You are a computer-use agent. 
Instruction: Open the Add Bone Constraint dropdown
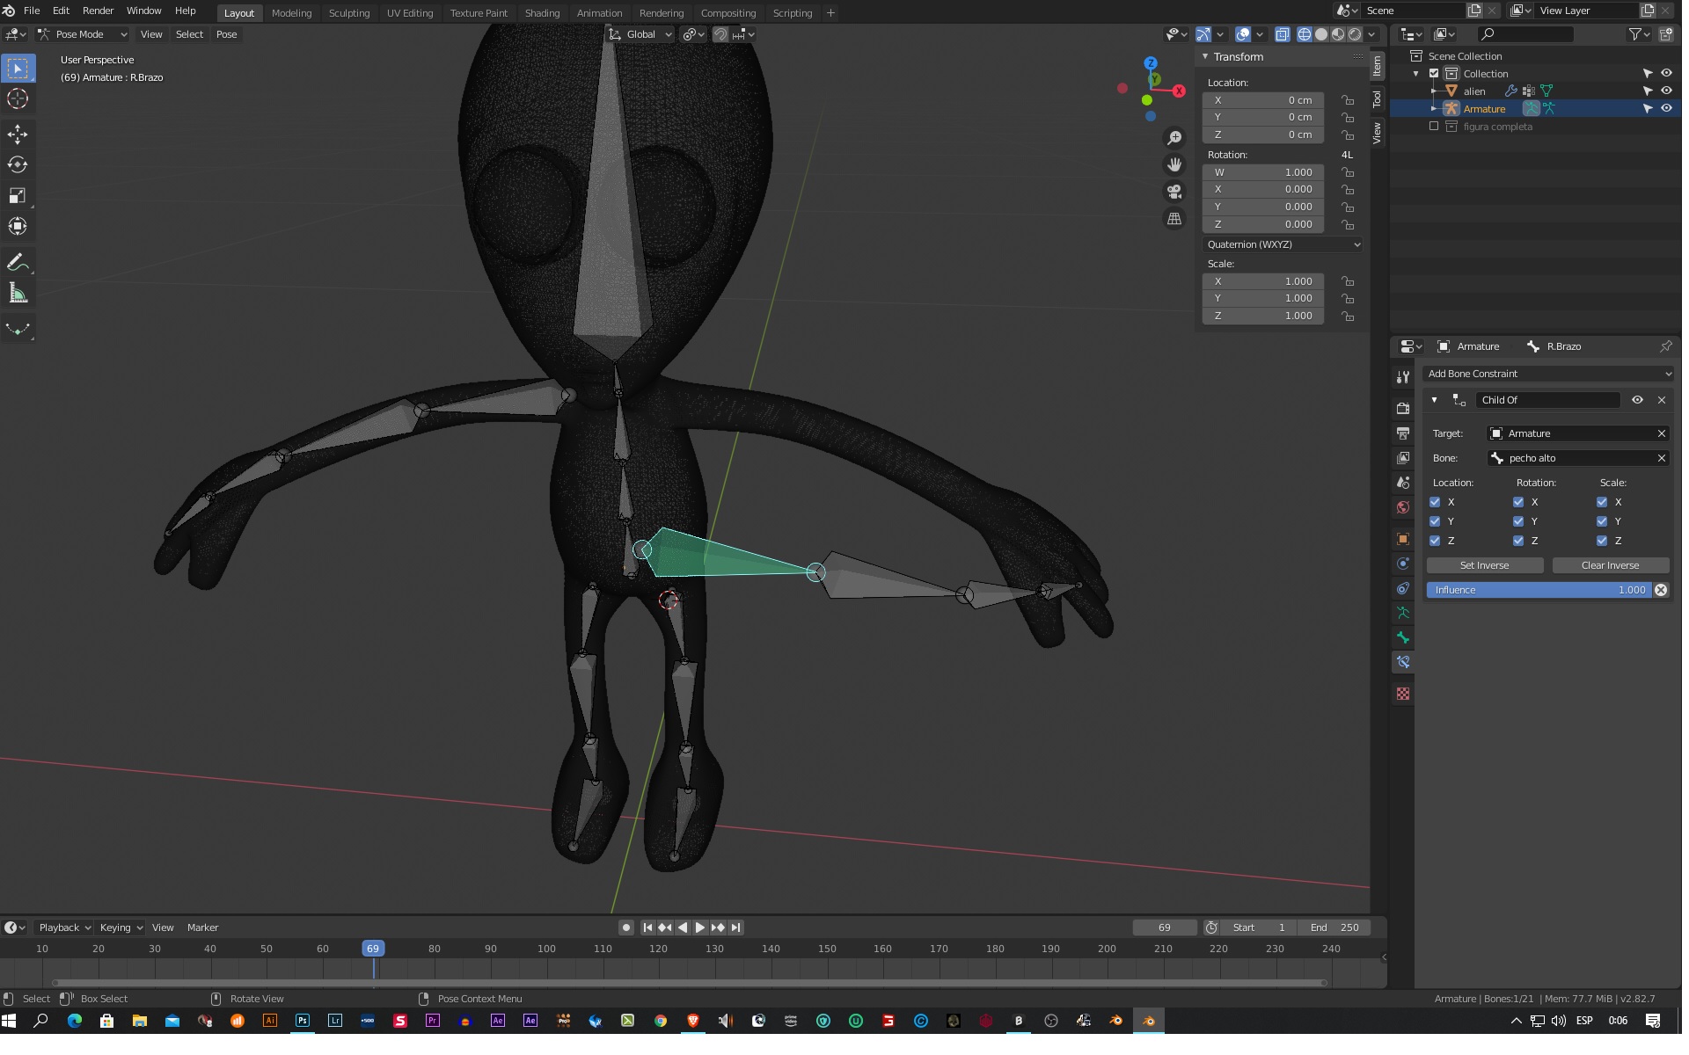(x=1548, y=374)
